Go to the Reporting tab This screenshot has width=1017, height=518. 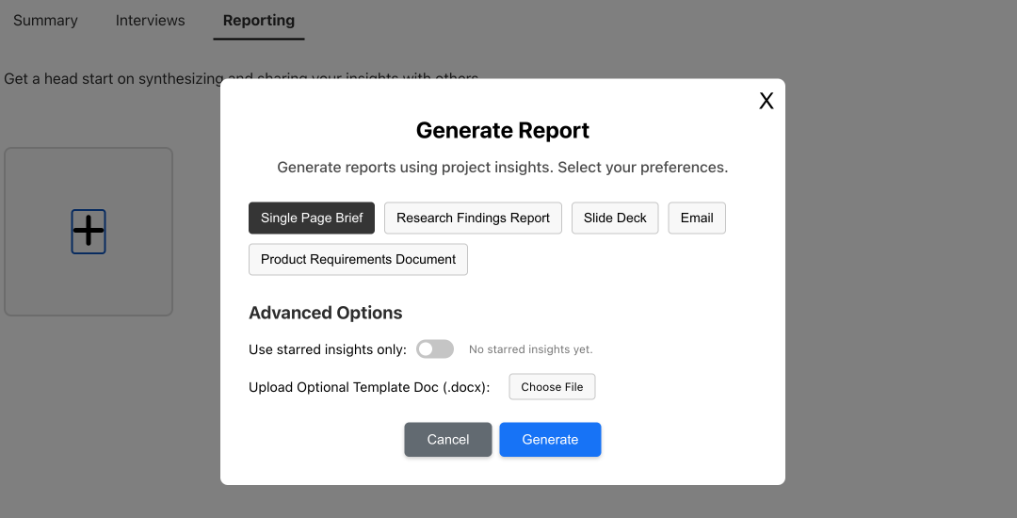(x=259, y=21)
